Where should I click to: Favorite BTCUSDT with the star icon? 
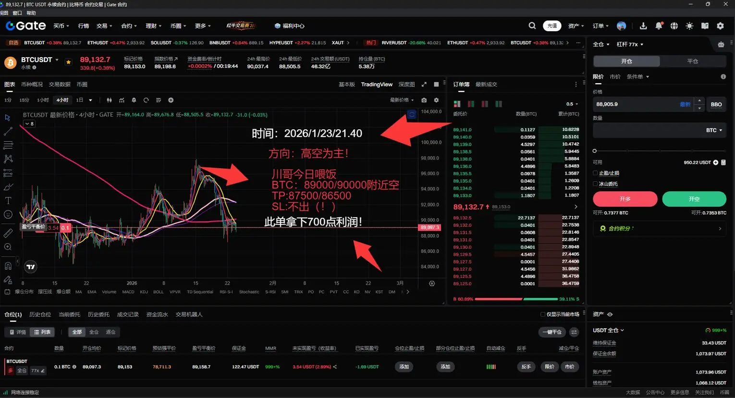pyautogui.click(x=69, y=62)
